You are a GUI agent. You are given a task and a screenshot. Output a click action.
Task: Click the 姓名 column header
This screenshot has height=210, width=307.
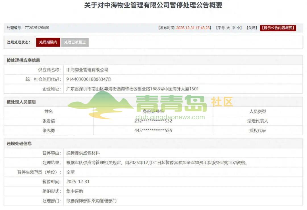click(x=49, y=112)
